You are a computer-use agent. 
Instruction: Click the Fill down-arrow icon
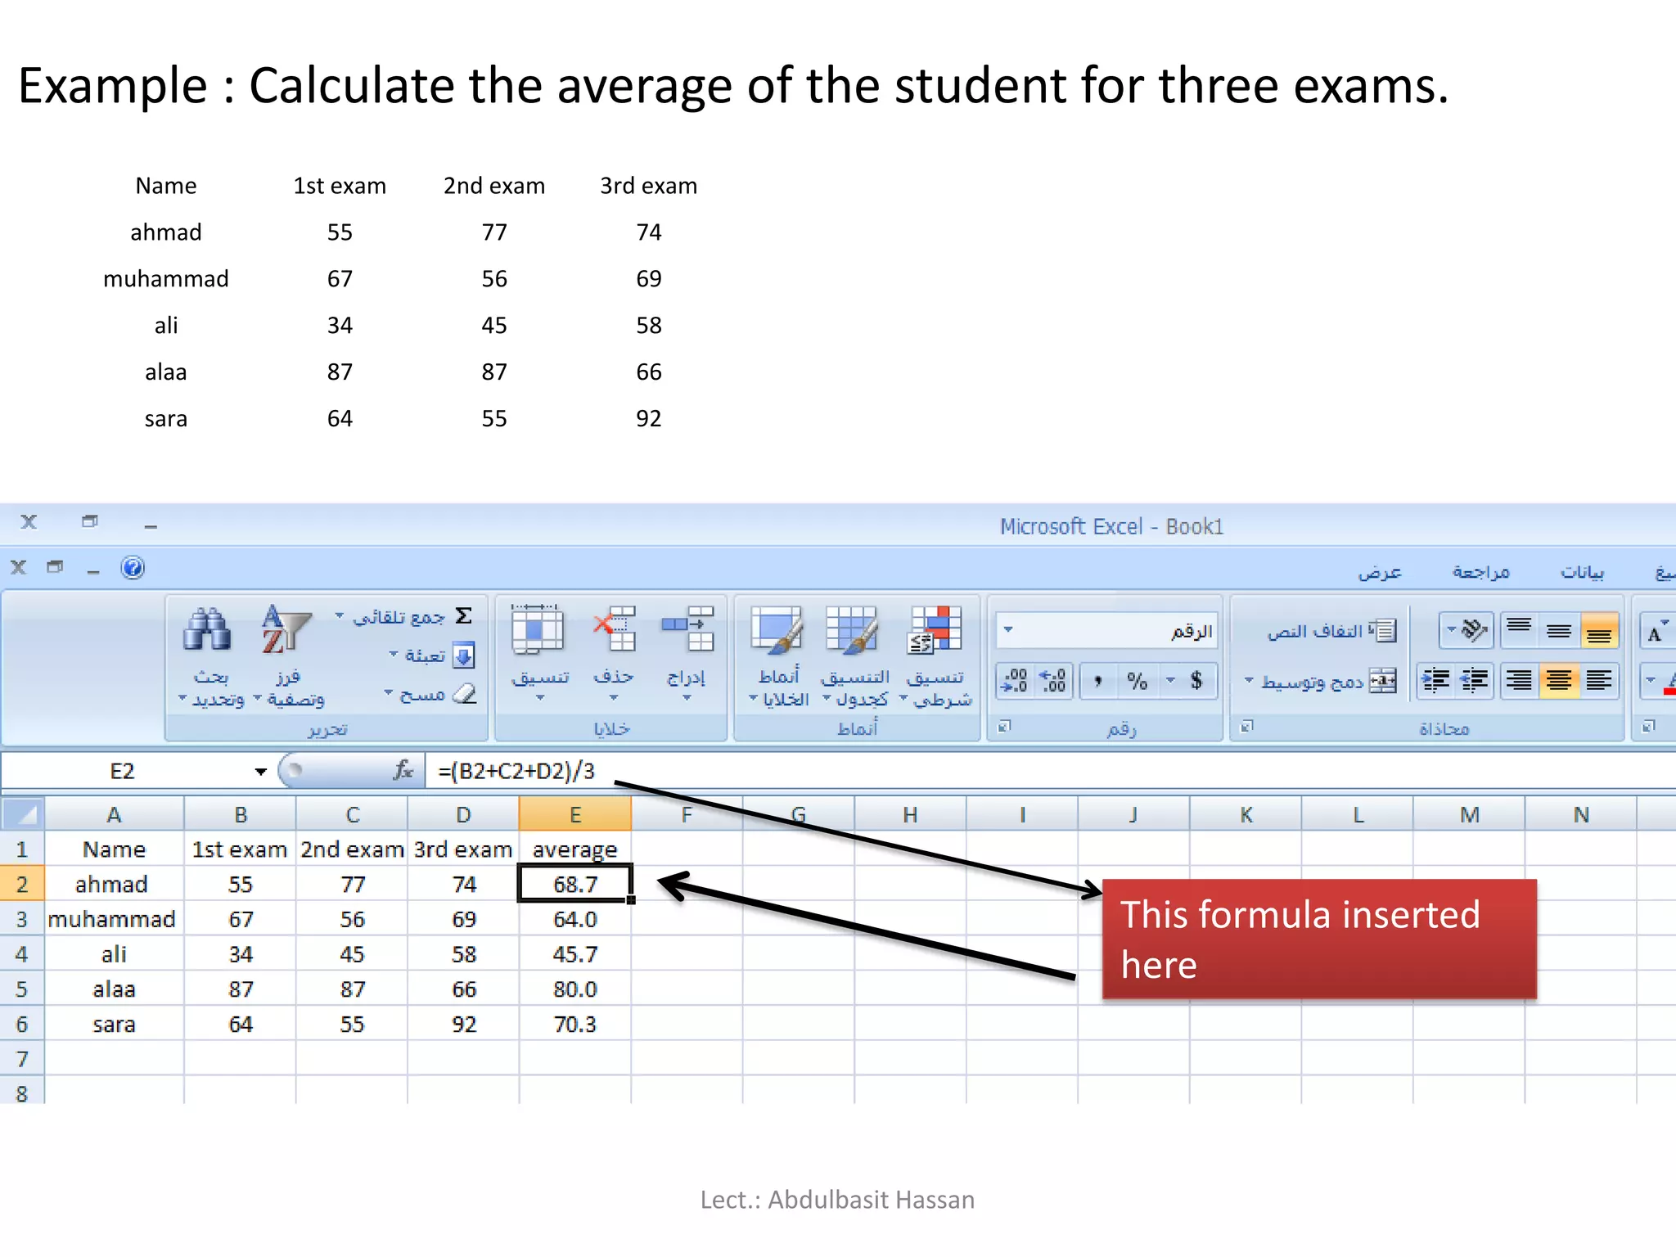pos(463,656)
